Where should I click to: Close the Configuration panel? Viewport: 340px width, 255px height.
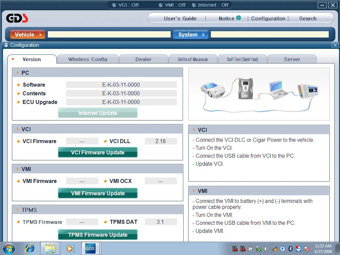click(x=335, y=45)
